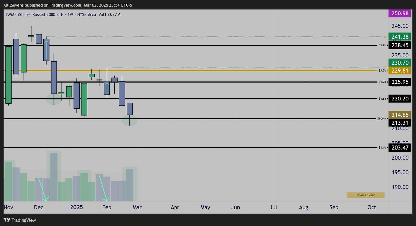416x226 pixels.
Task: Click the Oct label on time axis
Action: [372, 207]
